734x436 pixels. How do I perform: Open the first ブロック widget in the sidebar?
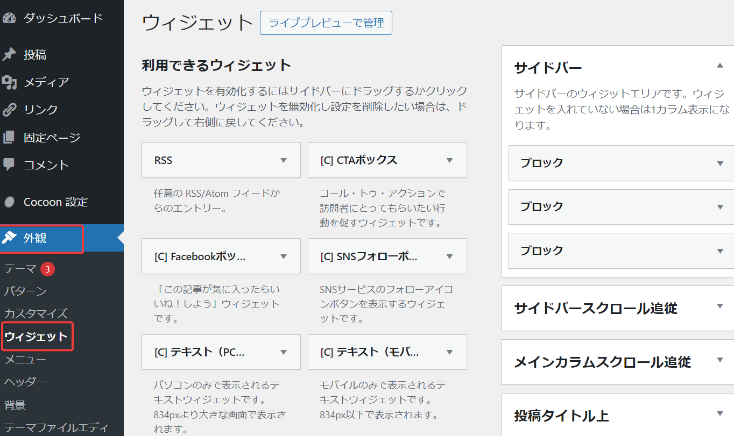(720, 163)
